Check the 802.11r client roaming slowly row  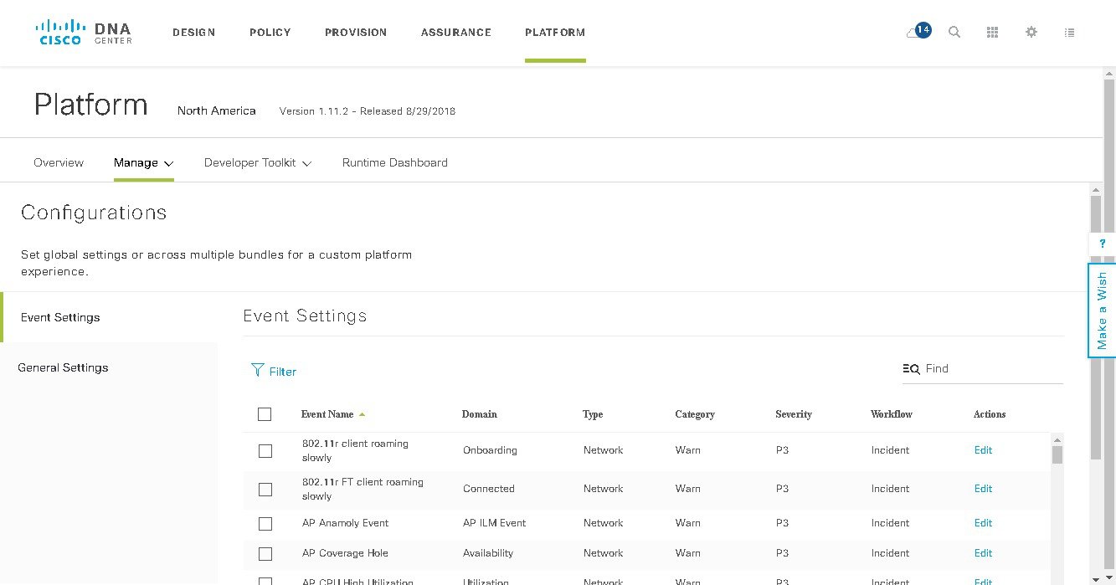click(x=265, y=451)
